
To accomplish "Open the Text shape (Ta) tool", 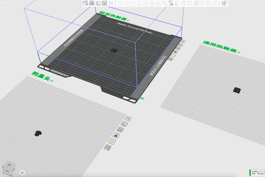I will (171, 3).
